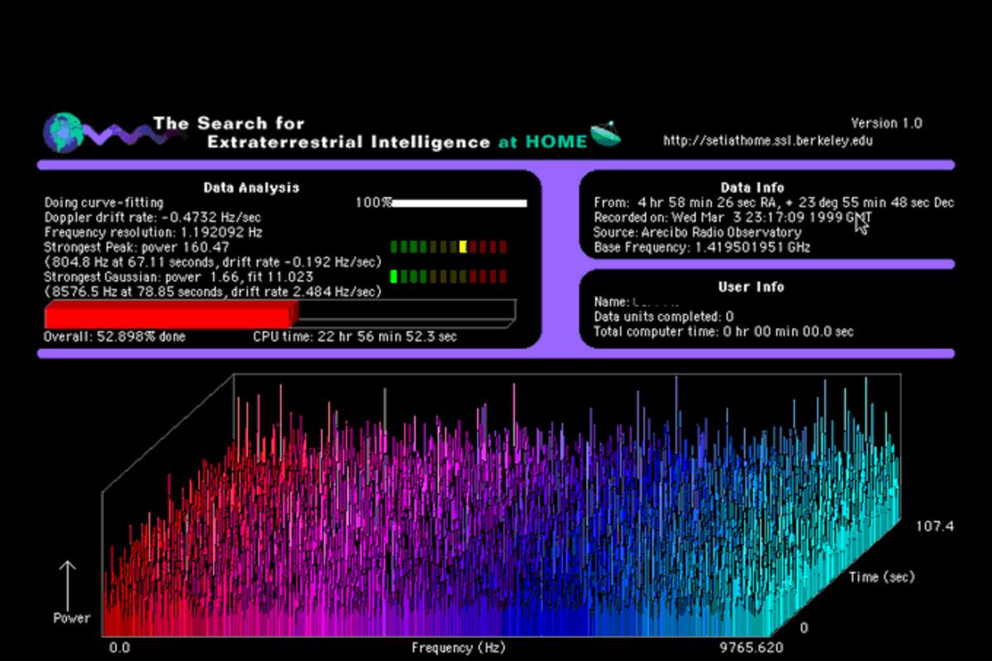The height and width of the screenshot is (661, 992).
Task: Click the 'Time (sec)' axis label
Action: coord(882,577)
